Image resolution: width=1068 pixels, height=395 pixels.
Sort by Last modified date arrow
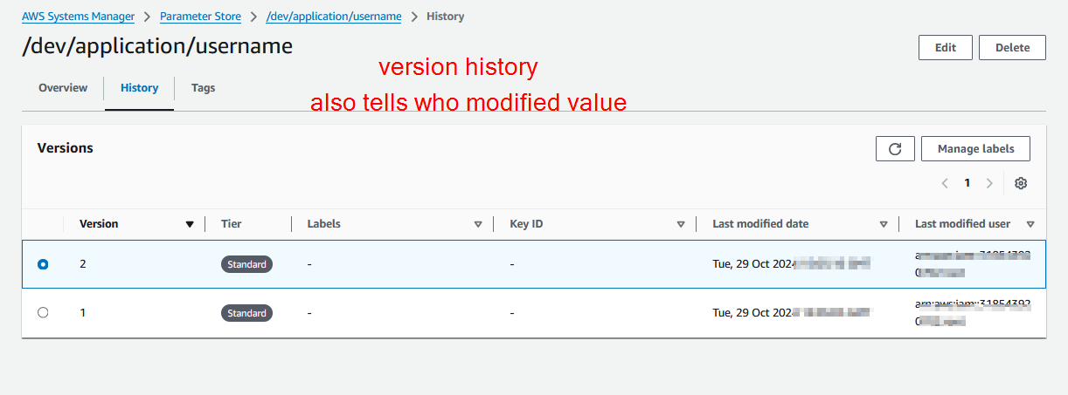tap(884, 224)
